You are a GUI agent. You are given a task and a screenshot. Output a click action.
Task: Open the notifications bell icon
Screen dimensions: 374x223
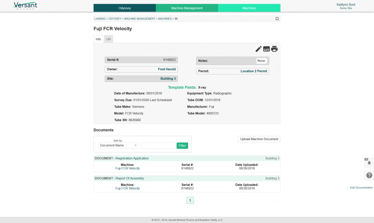tap(369, 163)
